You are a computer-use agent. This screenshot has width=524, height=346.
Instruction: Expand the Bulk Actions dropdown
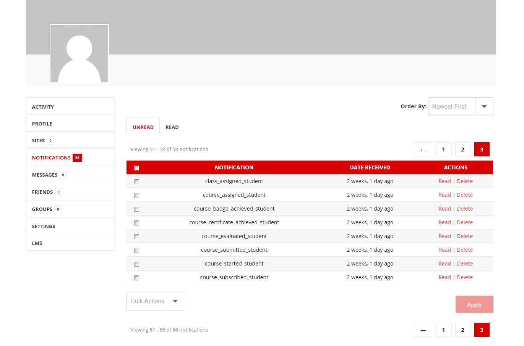155,301
